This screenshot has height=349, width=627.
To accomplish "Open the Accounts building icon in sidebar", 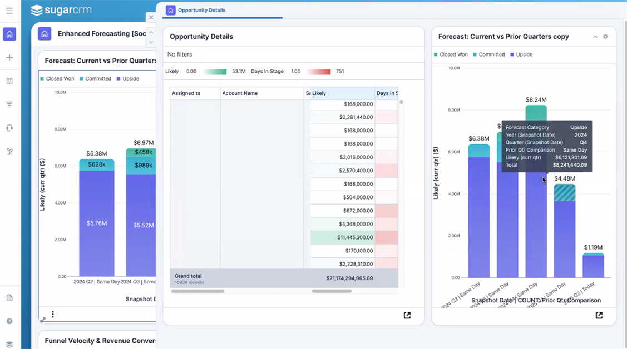I will [x=9, y=81].
